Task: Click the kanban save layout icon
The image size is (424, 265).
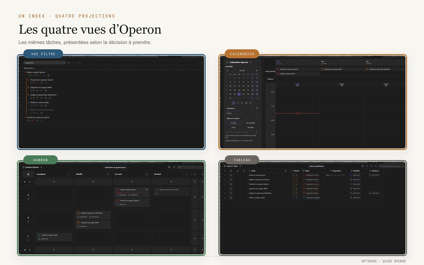Action: 169,167
